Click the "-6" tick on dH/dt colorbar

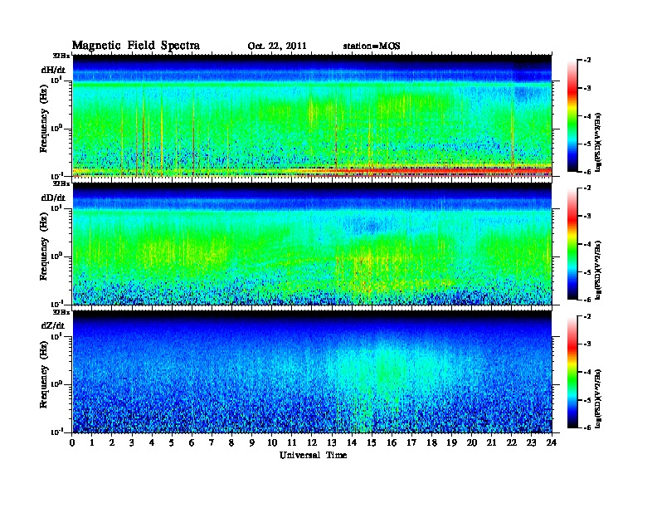point(587,172)
